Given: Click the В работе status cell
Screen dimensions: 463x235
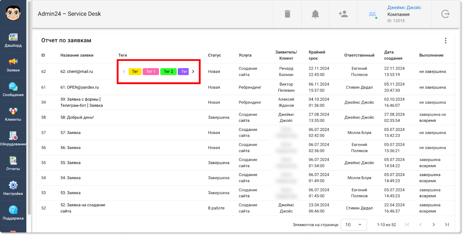Looking at the screenshot, I should (216, 208).
